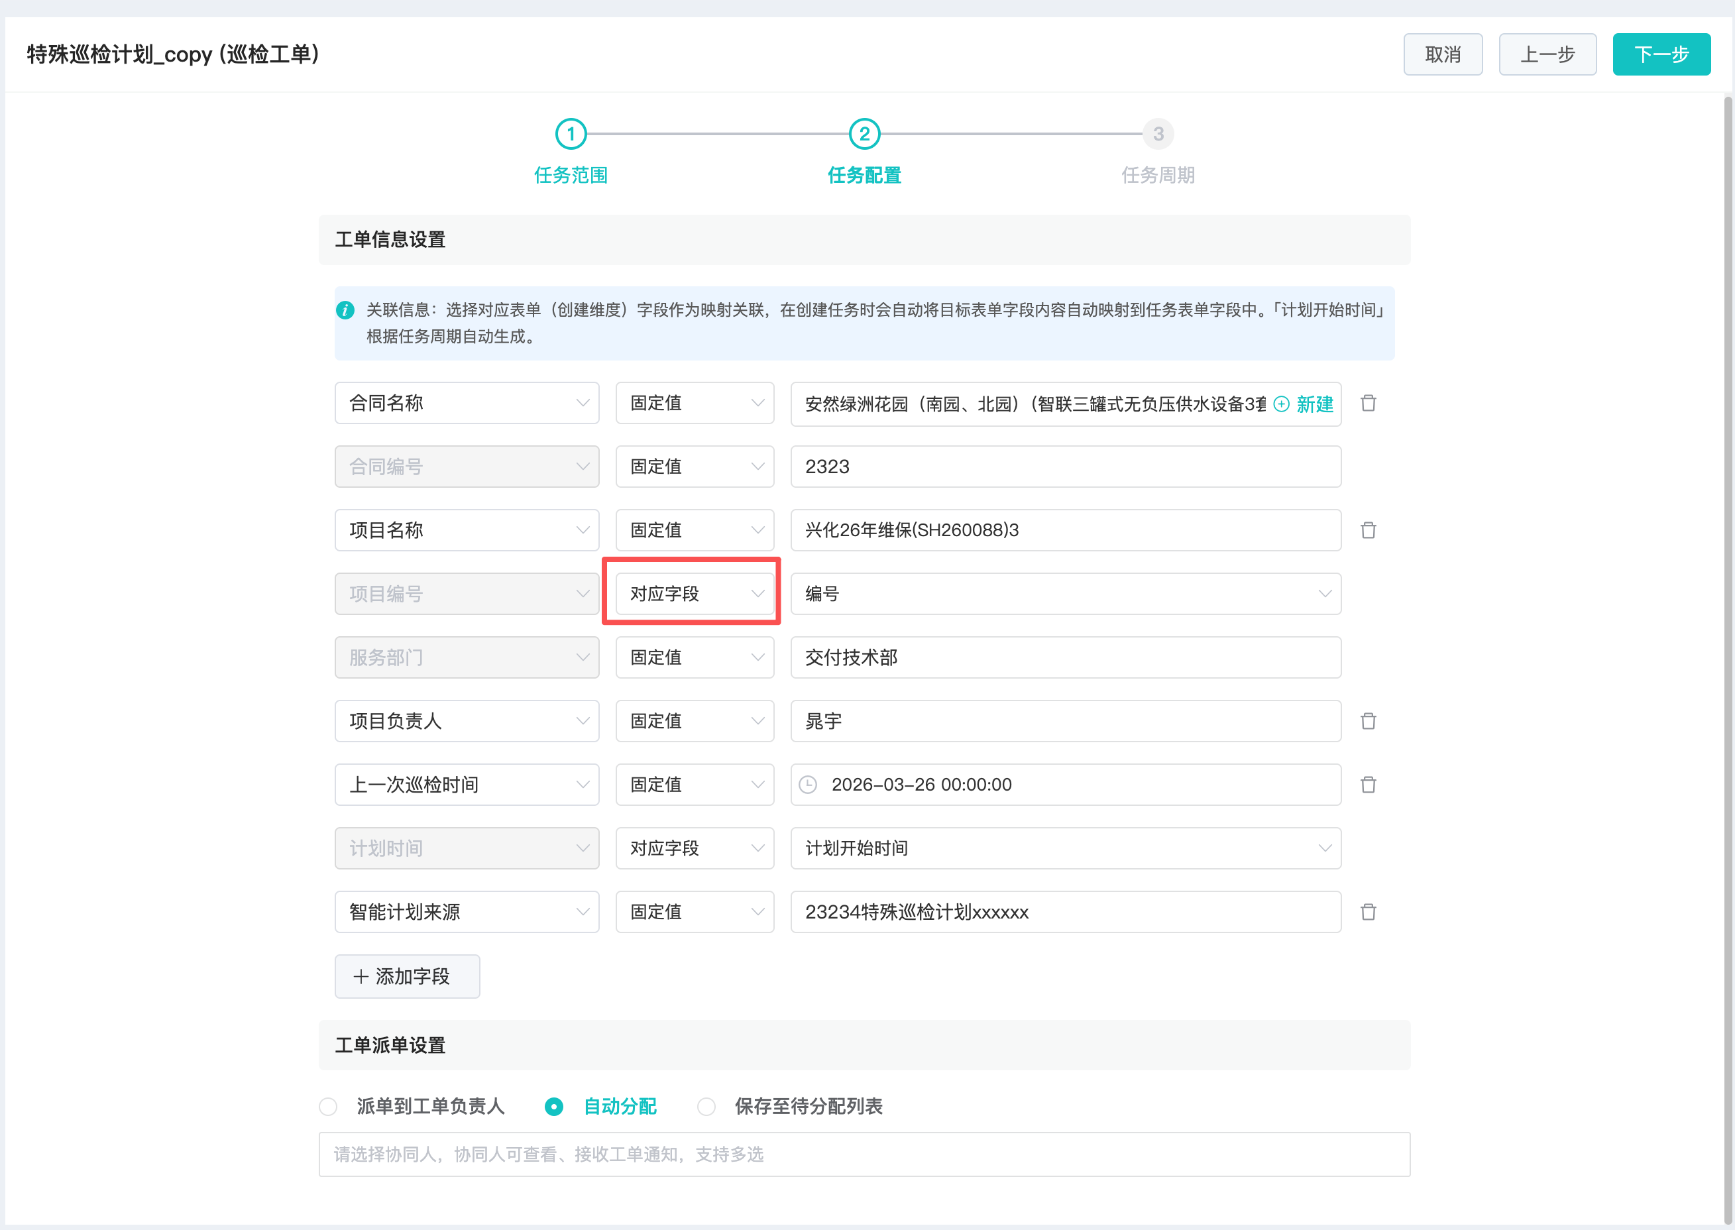Select 自动分配 radio option
Screen dimensions: 1735x1230
tap(554, 1107)
